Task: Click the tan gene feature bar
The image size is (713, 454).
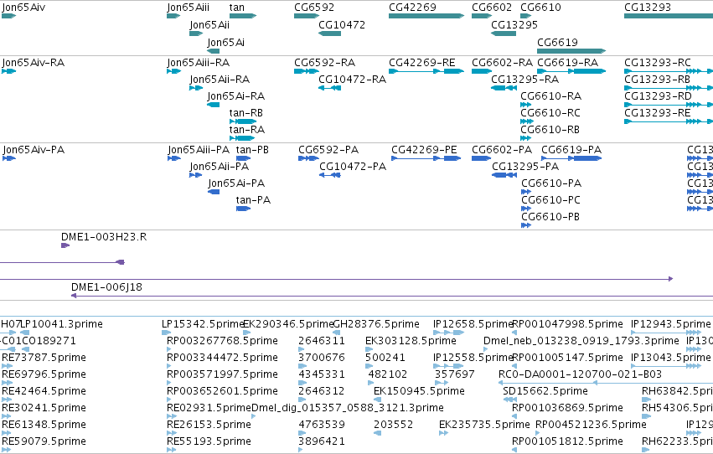Action: 243,16
